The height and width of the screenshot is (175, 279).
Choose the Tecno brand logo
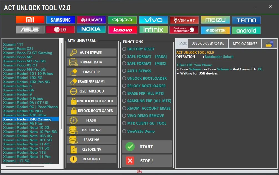tap(247, 20)
